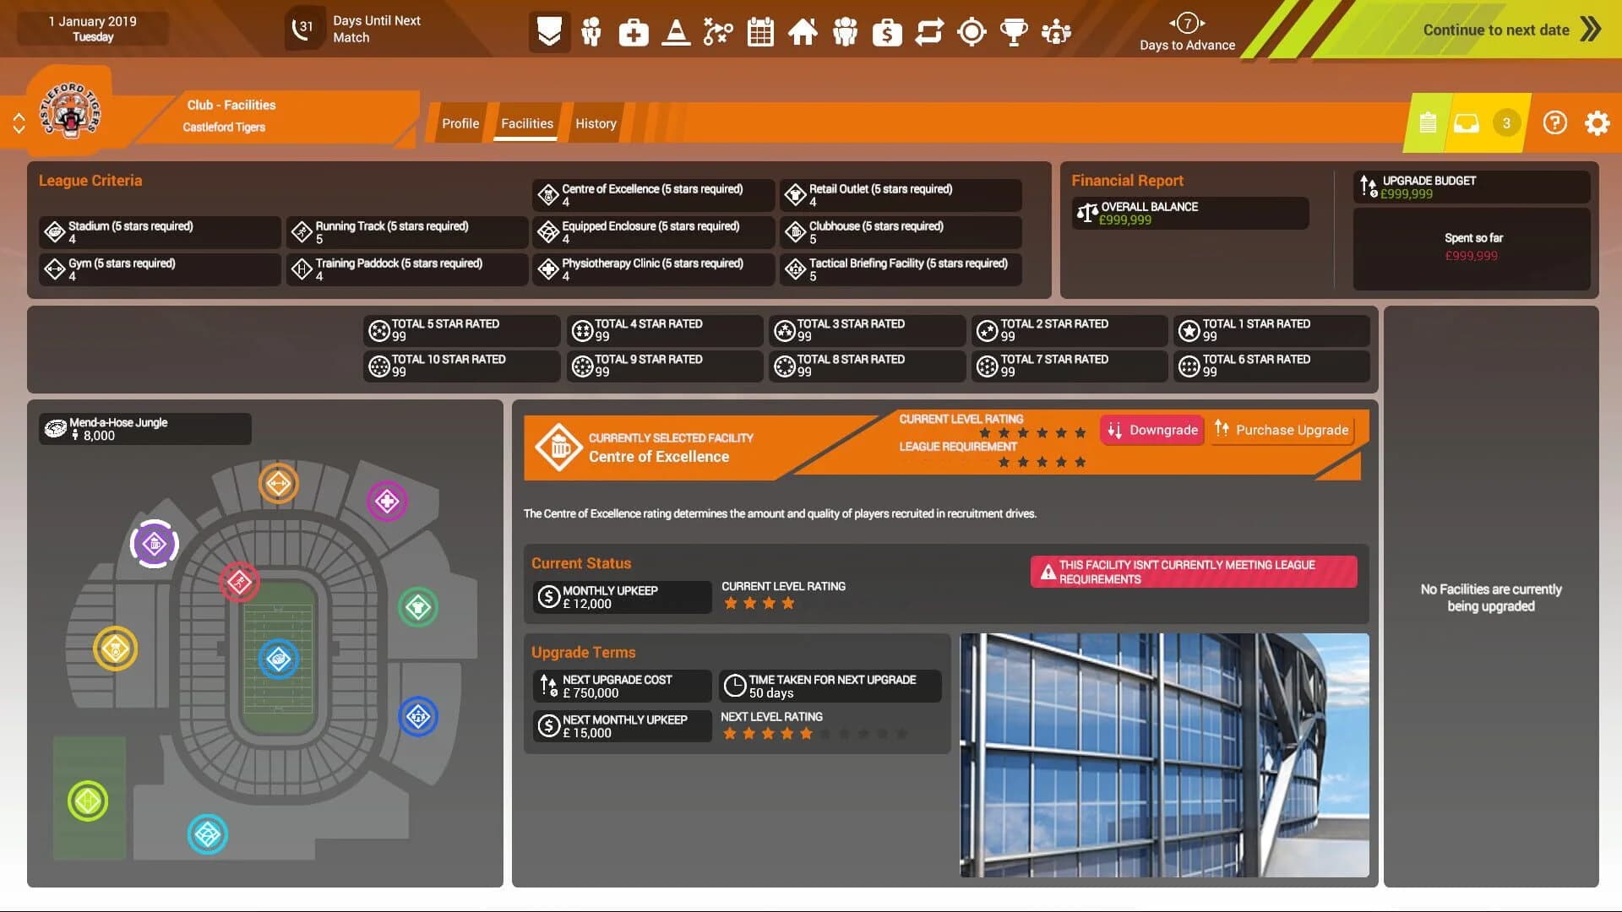Open the transfers arrows icon

(x=929, y=32)
